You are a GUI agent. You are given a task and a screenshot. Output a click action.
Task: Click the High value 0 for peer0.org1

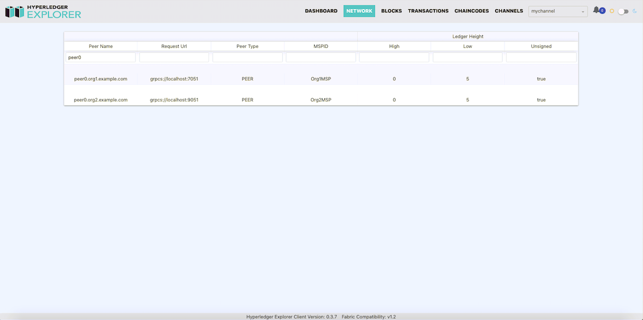pyautogui.click(x=394, y=79)
